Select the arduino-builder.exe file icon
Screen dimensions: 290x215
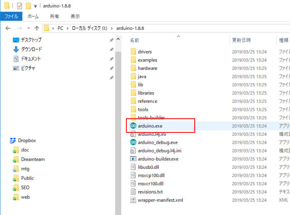point(133,159)
